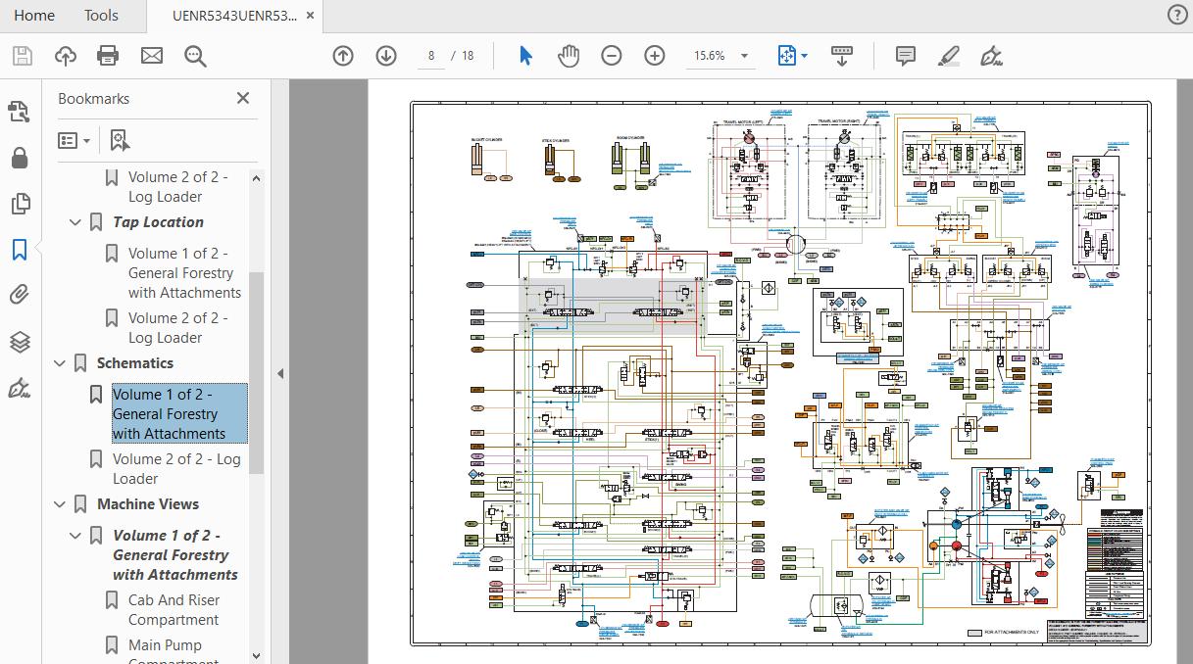Collapse the Schematics bookmark group
1193x664 pixels.
(60, 363)
